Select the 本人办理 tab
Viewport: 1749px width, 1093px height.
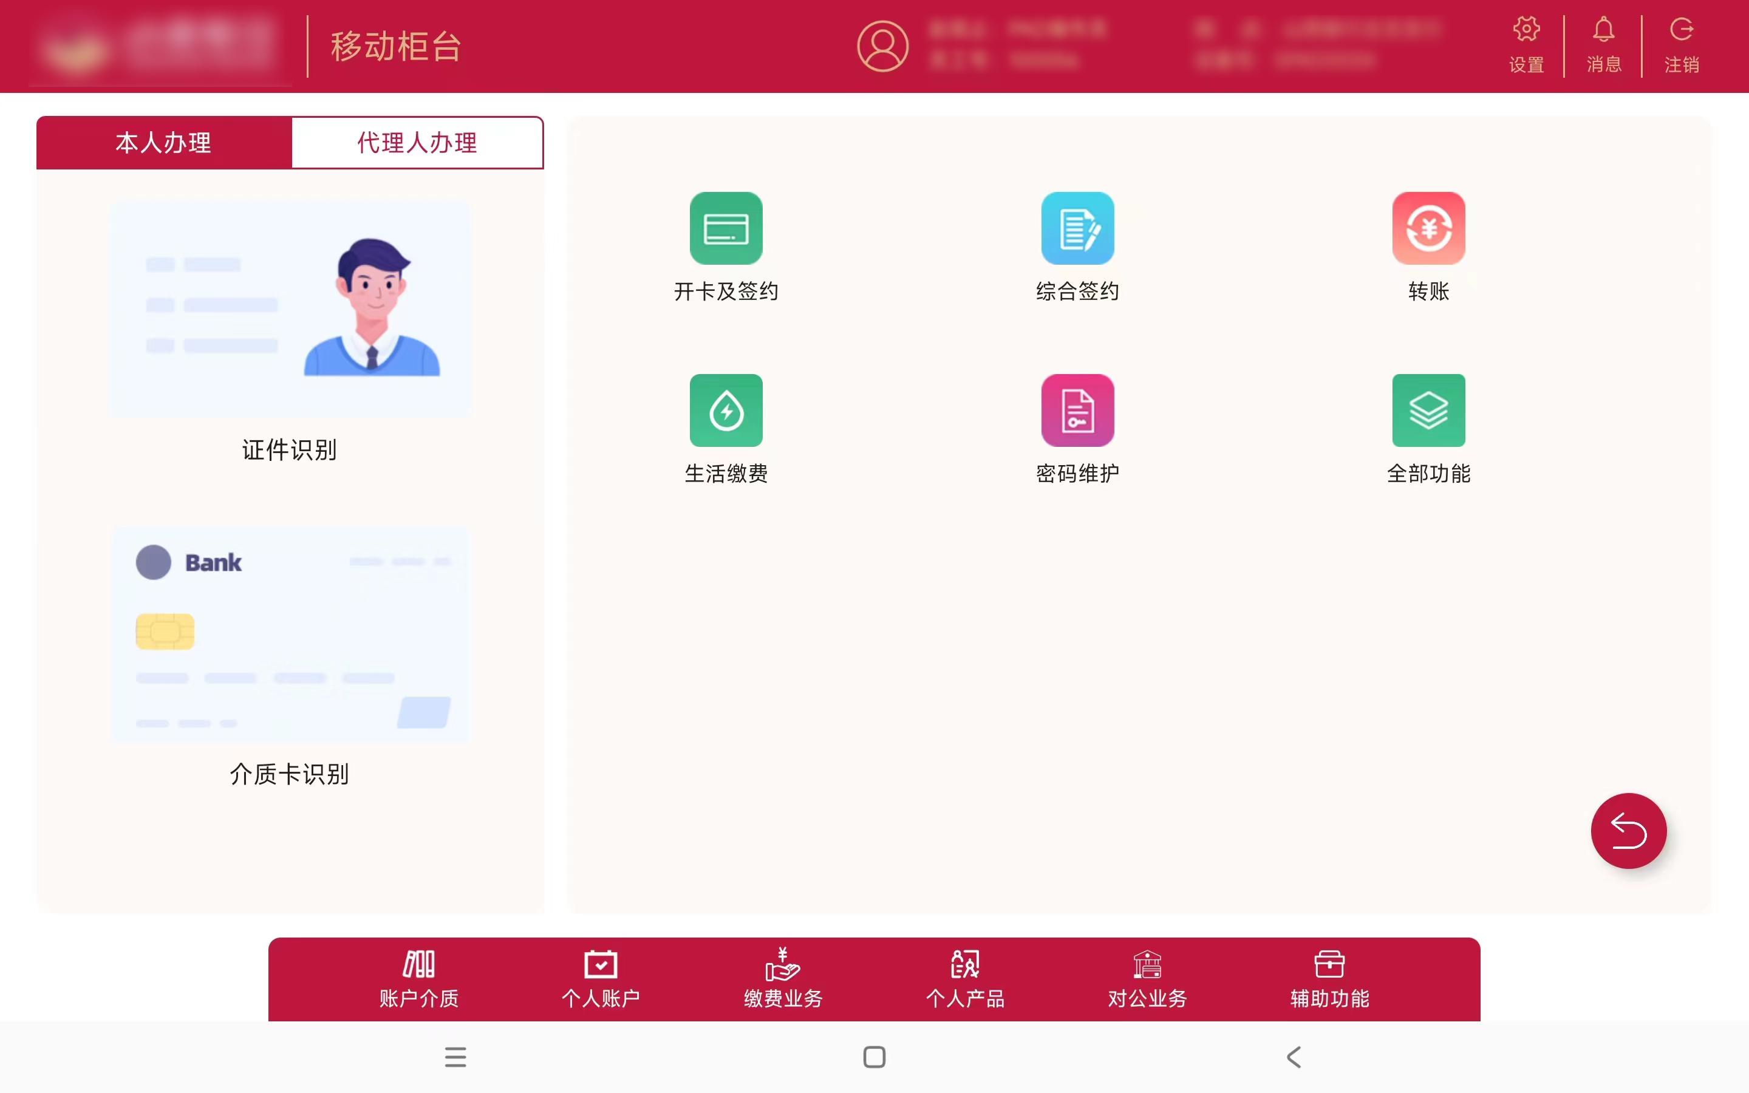pos(164,143)
